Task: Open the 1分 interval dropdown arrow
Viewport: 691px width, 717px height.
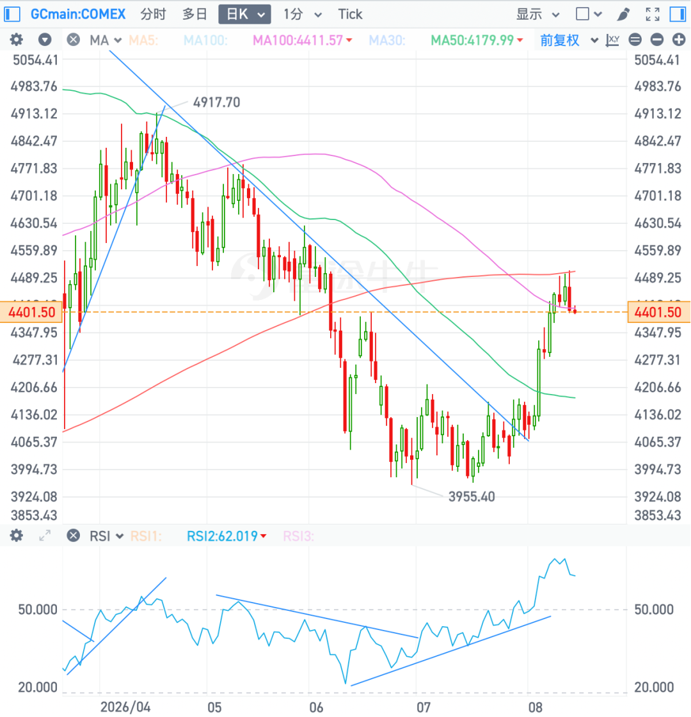Action: point(318,15)
